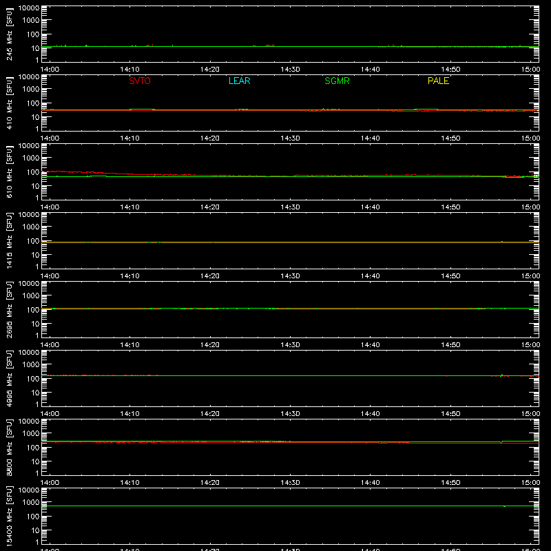Click the 1000 tick of the 2695 MHz plot
This screenshot has height=551, width=551.
point(31,296)
